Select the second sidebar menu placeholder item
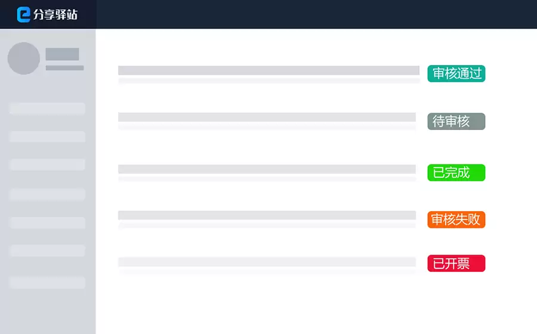Screen dimensions: 537x334 (47, 137)
